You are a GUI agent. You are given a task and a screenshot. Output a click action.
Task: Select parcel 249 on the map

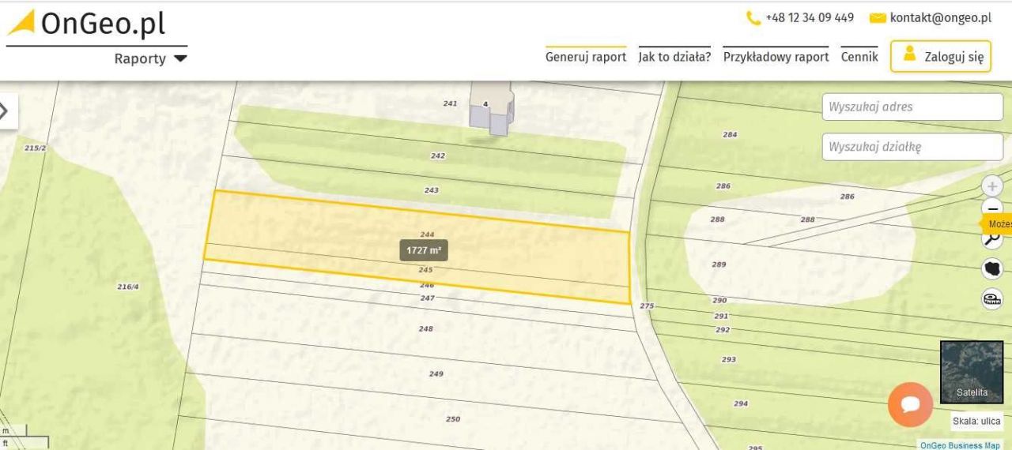[x=436, y=373]
